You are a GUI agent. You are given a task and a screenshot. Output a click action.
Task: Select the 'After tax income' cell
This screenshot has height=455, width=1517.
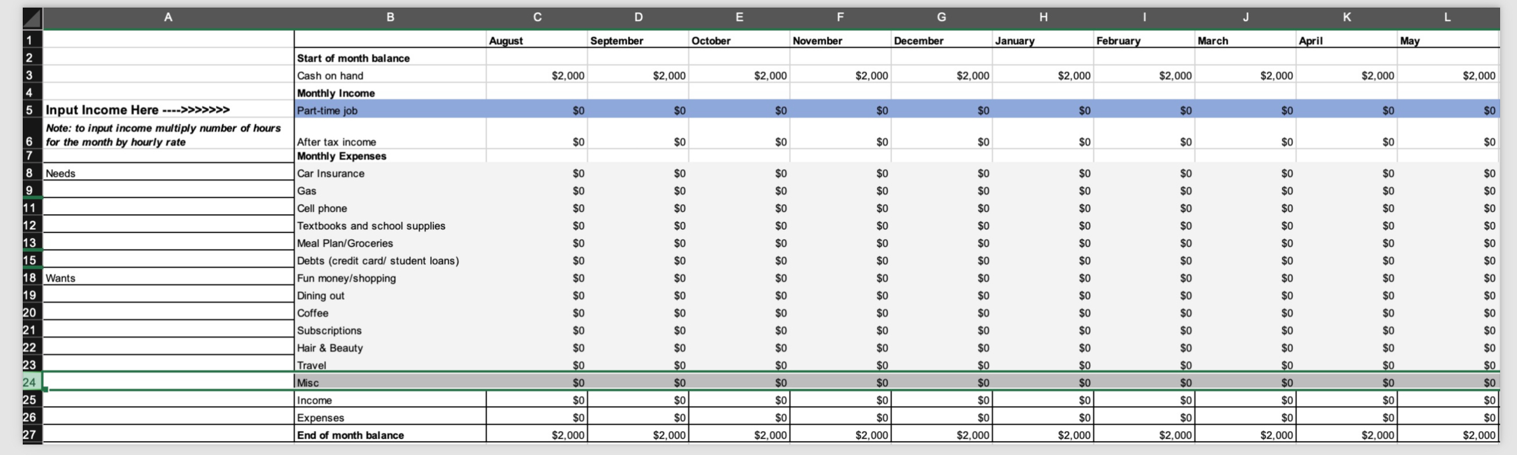[x=390, y=134]
